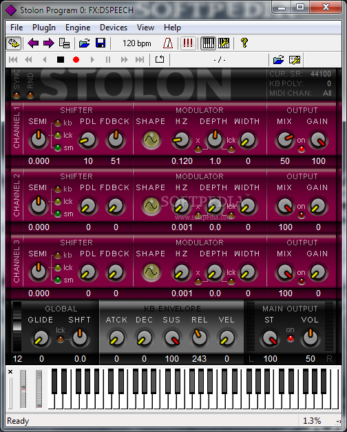Click the KB Envelope REL knob
This screenshot has width=347, height=432.
click(x=199, y=338)
